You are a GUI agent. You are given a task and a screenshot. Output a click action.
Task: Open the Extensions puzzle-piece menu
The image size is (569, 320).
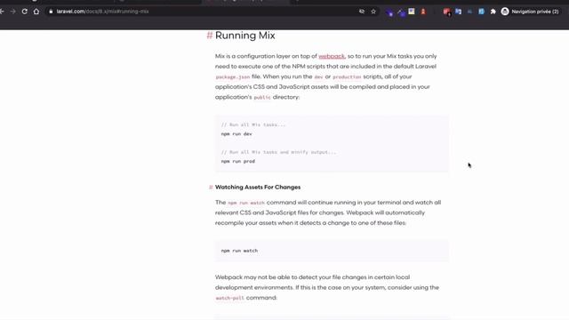tap(493, 12)
